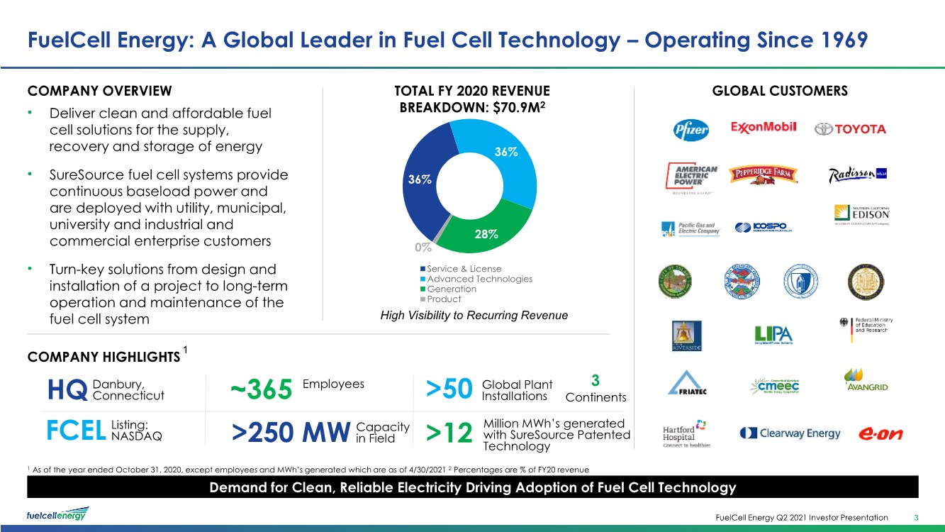Click the e.on logo

coord(880,434)
